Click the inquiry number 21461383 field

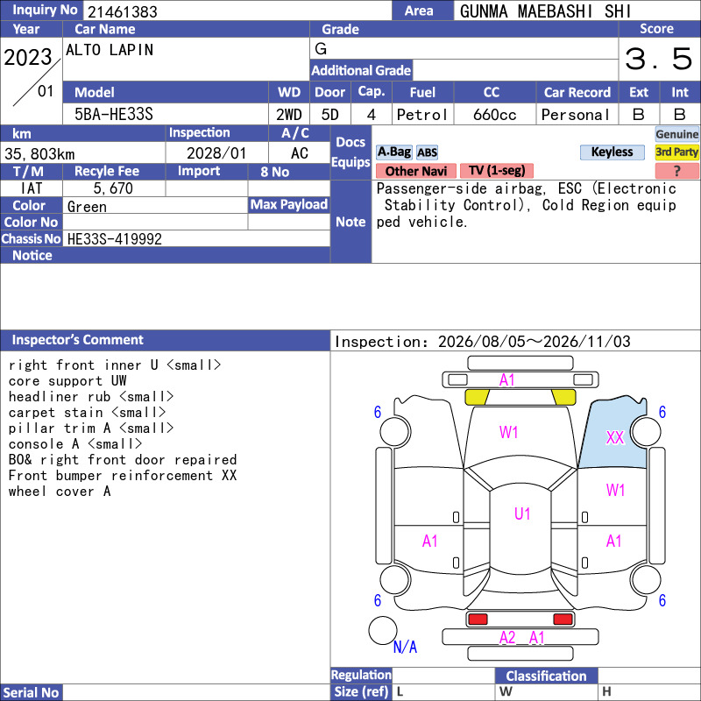pos(237,11)
